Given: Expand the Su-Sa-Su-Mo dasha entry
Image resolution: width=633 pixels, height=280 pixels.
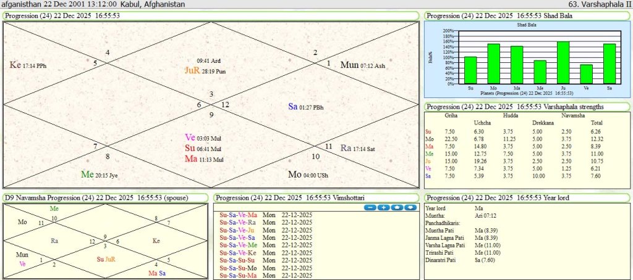Looking at the screenshot, I should click(x=239, y=268).
